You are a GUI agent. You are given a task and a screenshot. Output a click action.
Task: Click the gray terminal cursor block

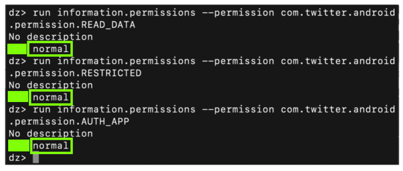36,158
